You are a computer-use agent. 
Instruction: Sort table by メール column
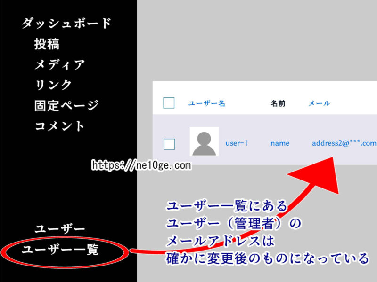tap(319, 103)
